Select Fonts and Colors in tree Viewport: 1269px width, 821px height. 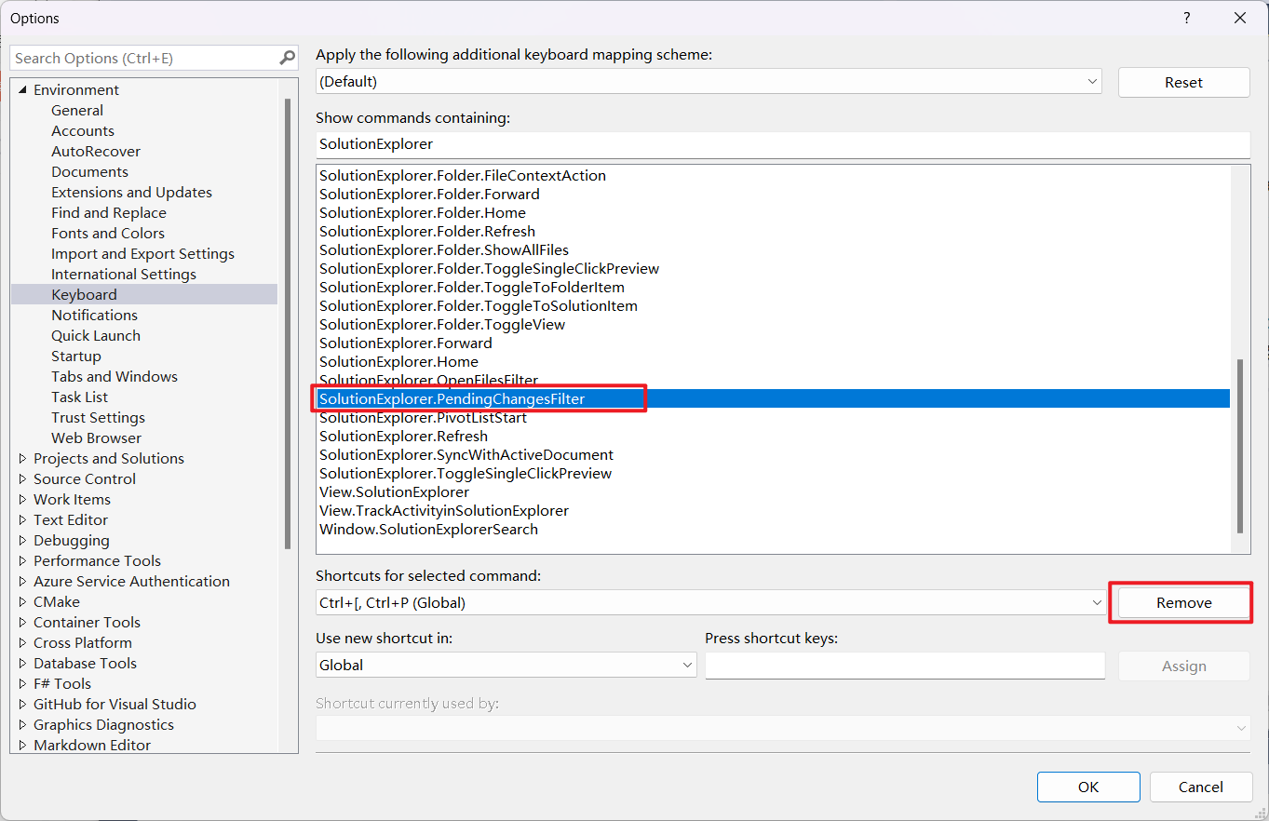pyautogui.click(x=108, y=234)
